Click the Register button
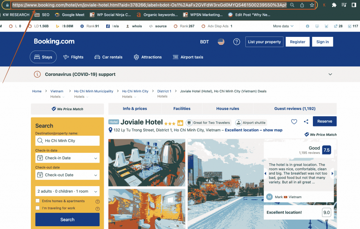This screenshot has width=360, height=229. (x=297, y=42)
